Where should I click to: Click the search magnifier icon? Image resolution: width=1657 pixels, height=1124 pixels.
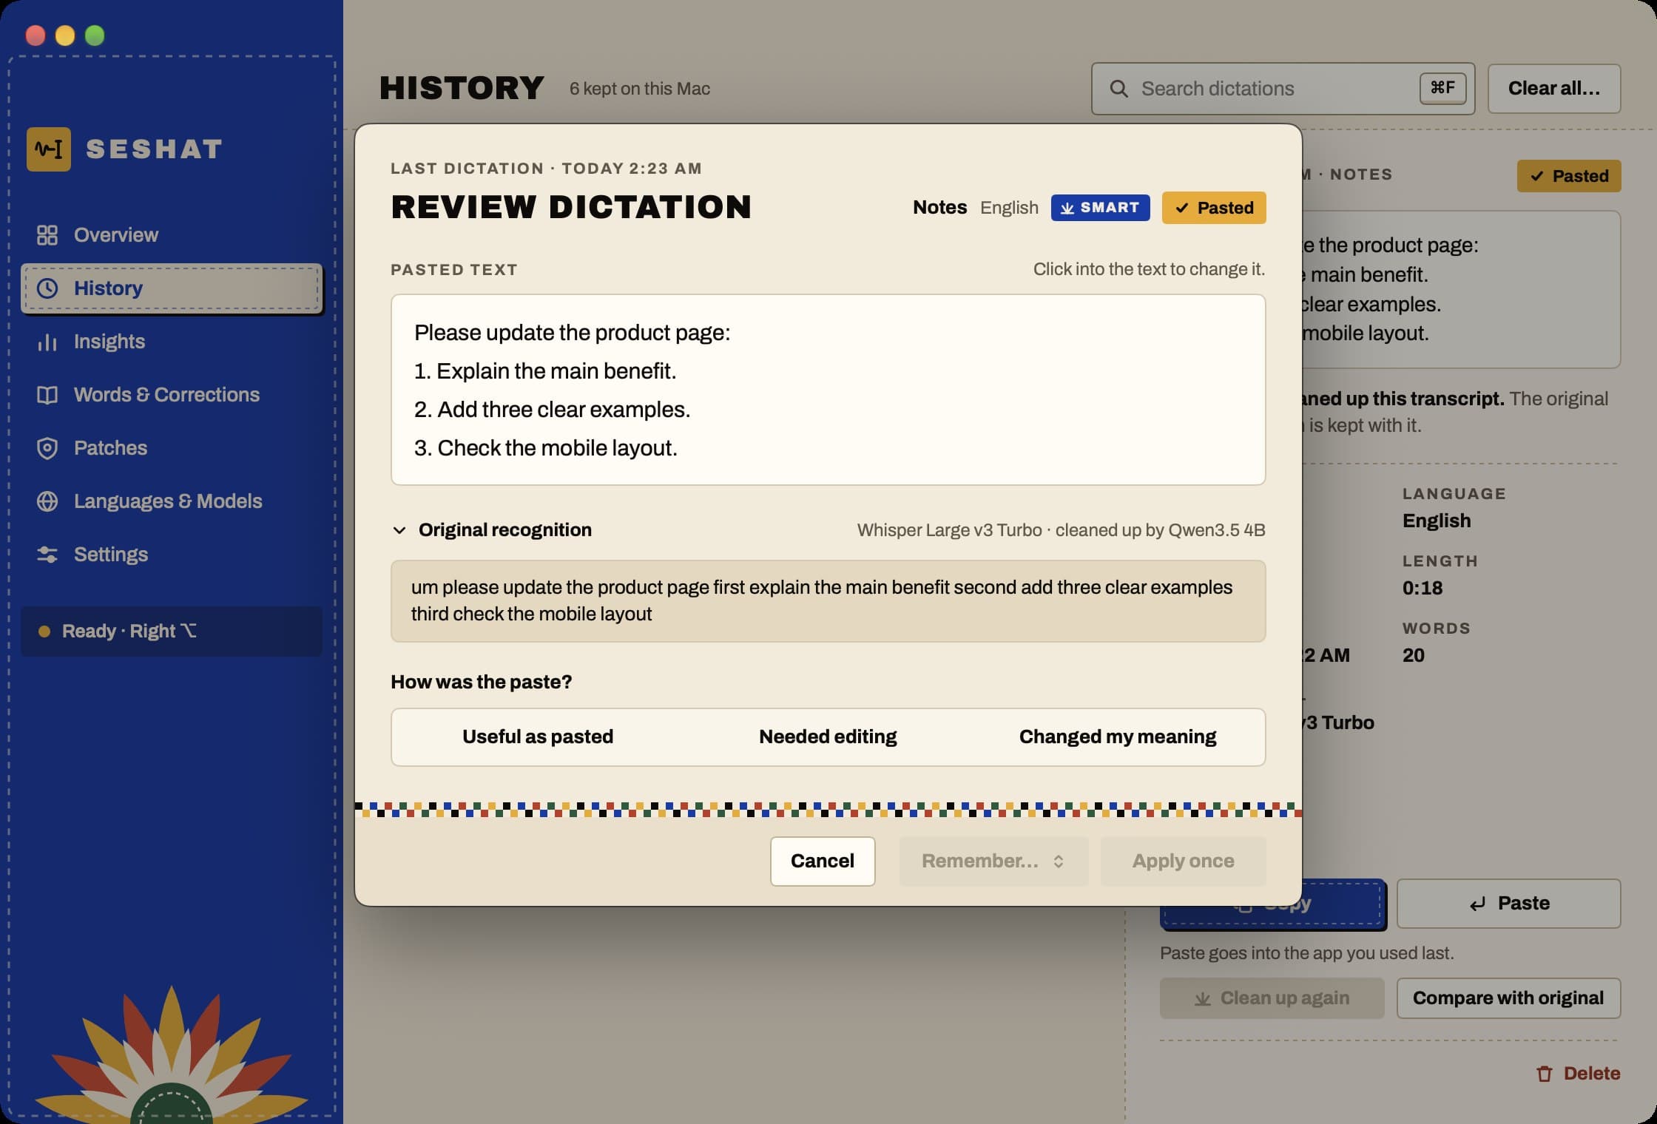click(1119, 89)
